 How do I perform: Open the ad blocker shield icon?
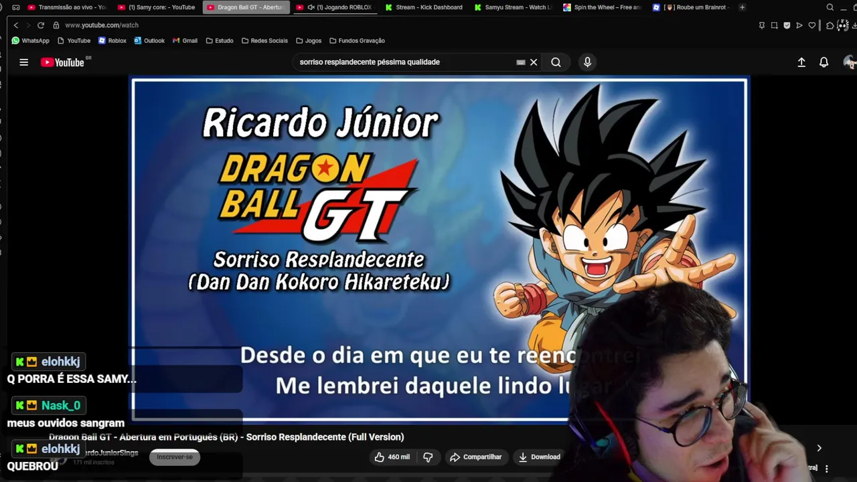click(x=787, y=25)
